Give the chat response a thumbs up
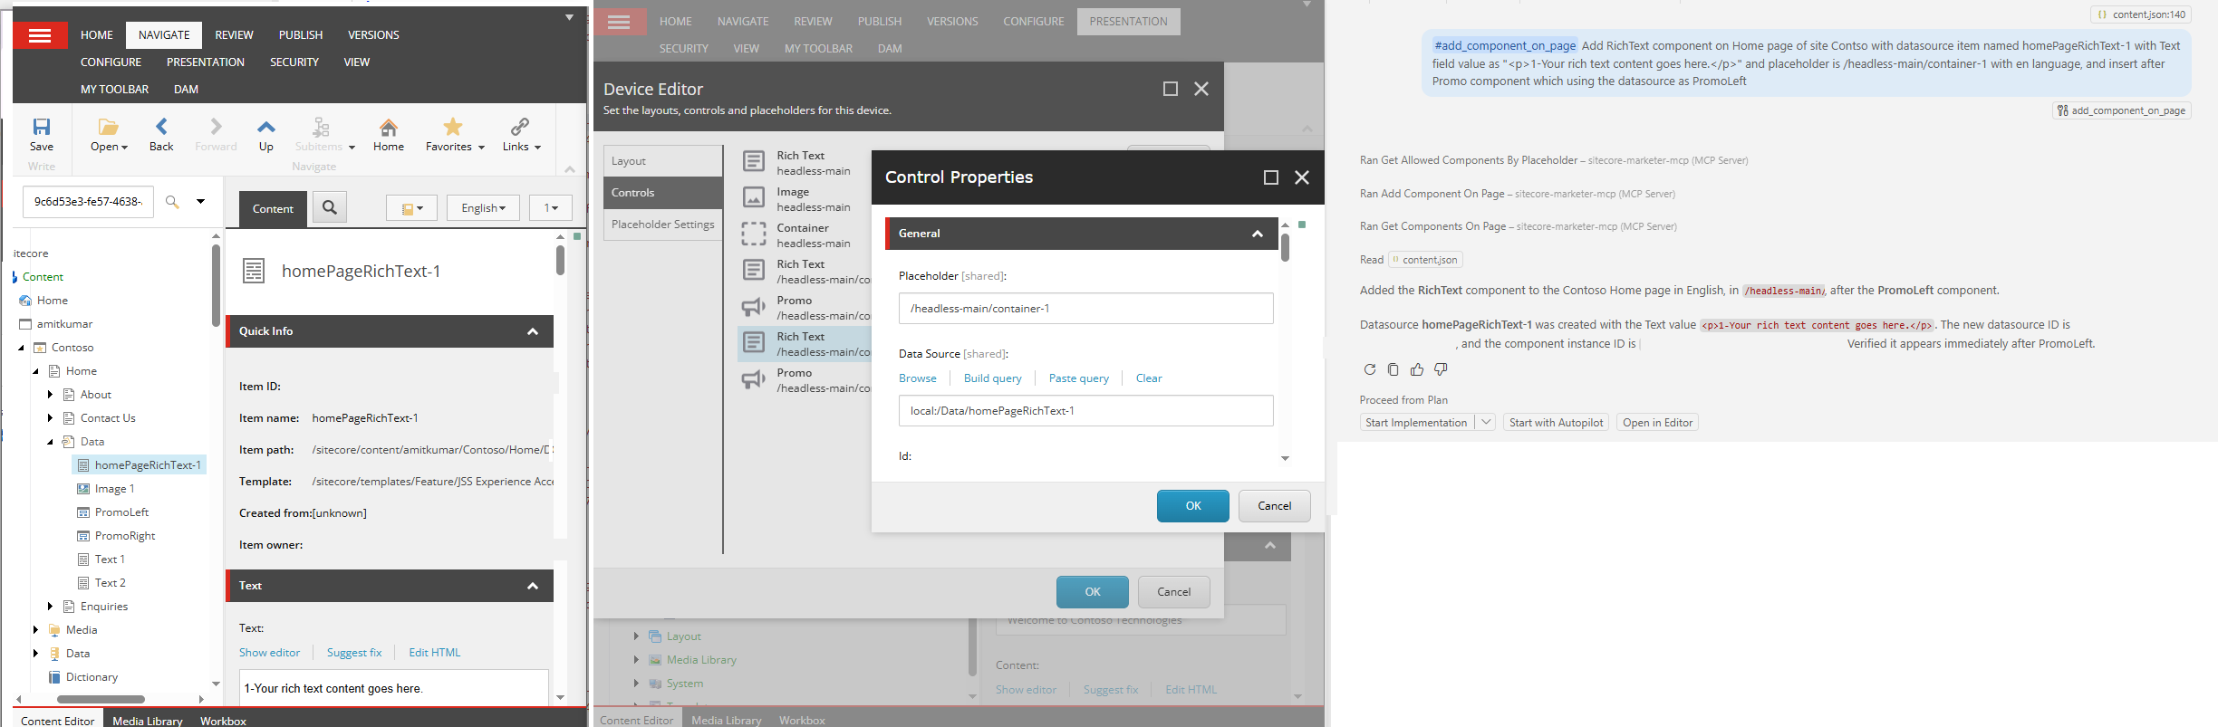 point(1417,369)
